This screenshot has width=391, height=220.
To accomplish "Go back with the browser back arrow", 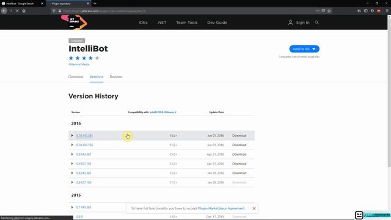I will (x=4, y=11).
